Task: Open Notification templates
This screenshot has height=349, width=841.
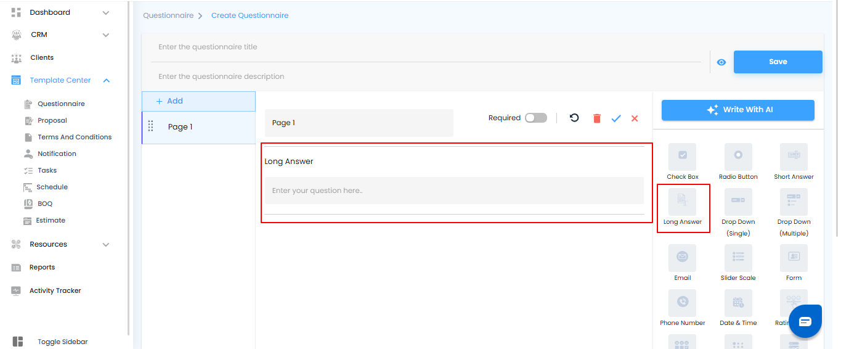Action: click(57, 154)
